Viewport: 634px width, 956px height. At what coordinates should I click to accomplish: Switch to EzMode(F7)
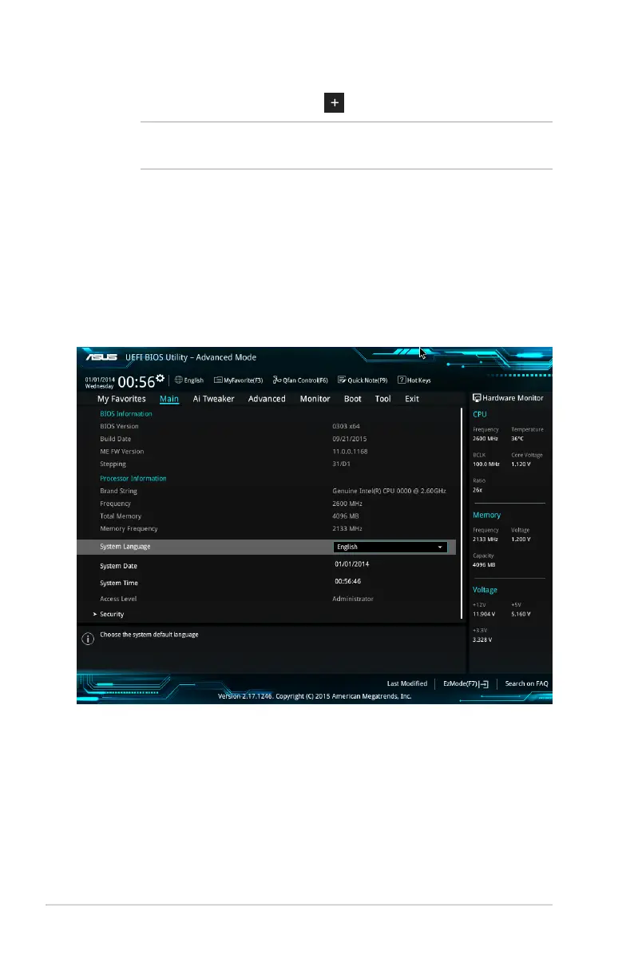point(466,683)
